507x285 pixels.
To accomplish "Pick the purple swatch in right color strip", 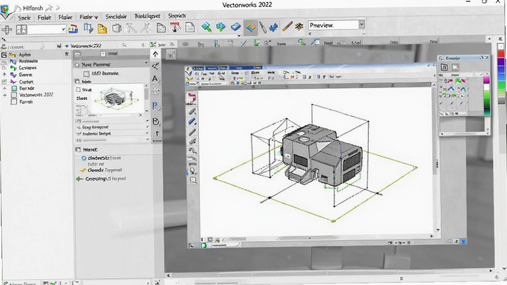I will pos(501,61).
